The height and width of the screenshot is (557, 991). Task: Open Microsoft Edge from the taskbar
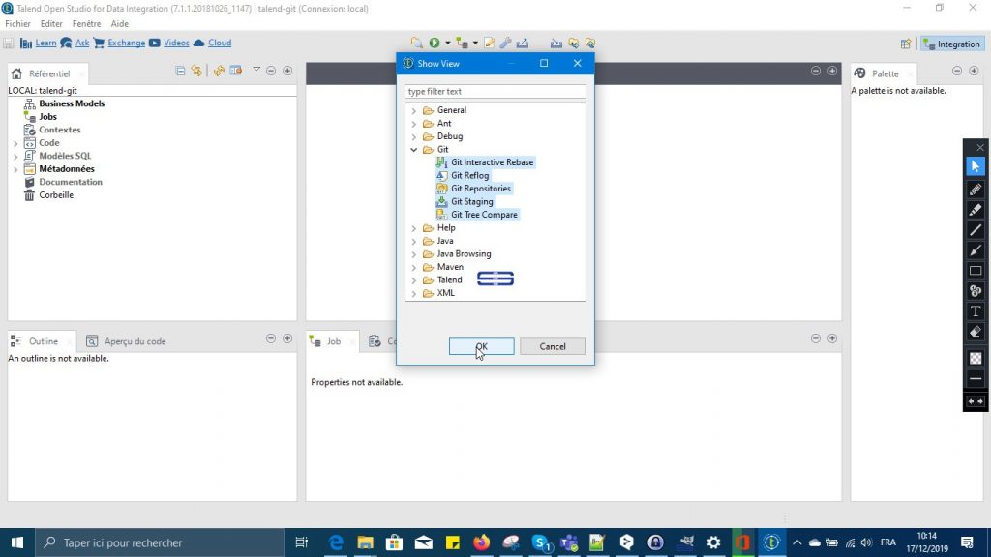[336, 542]
